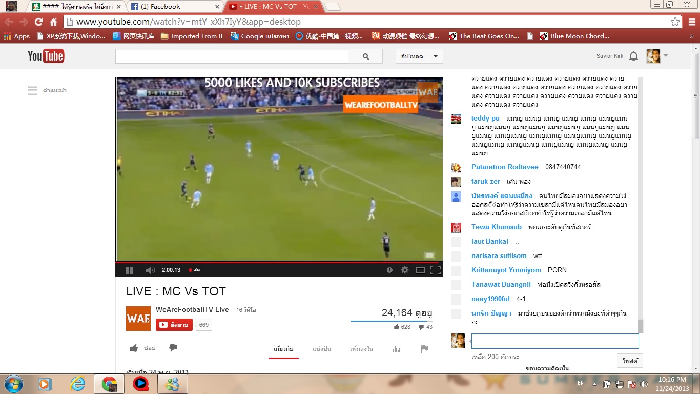This screenshot has height=394, width=700.
Task: Open the Chrome home page
Action: point(53,22)
